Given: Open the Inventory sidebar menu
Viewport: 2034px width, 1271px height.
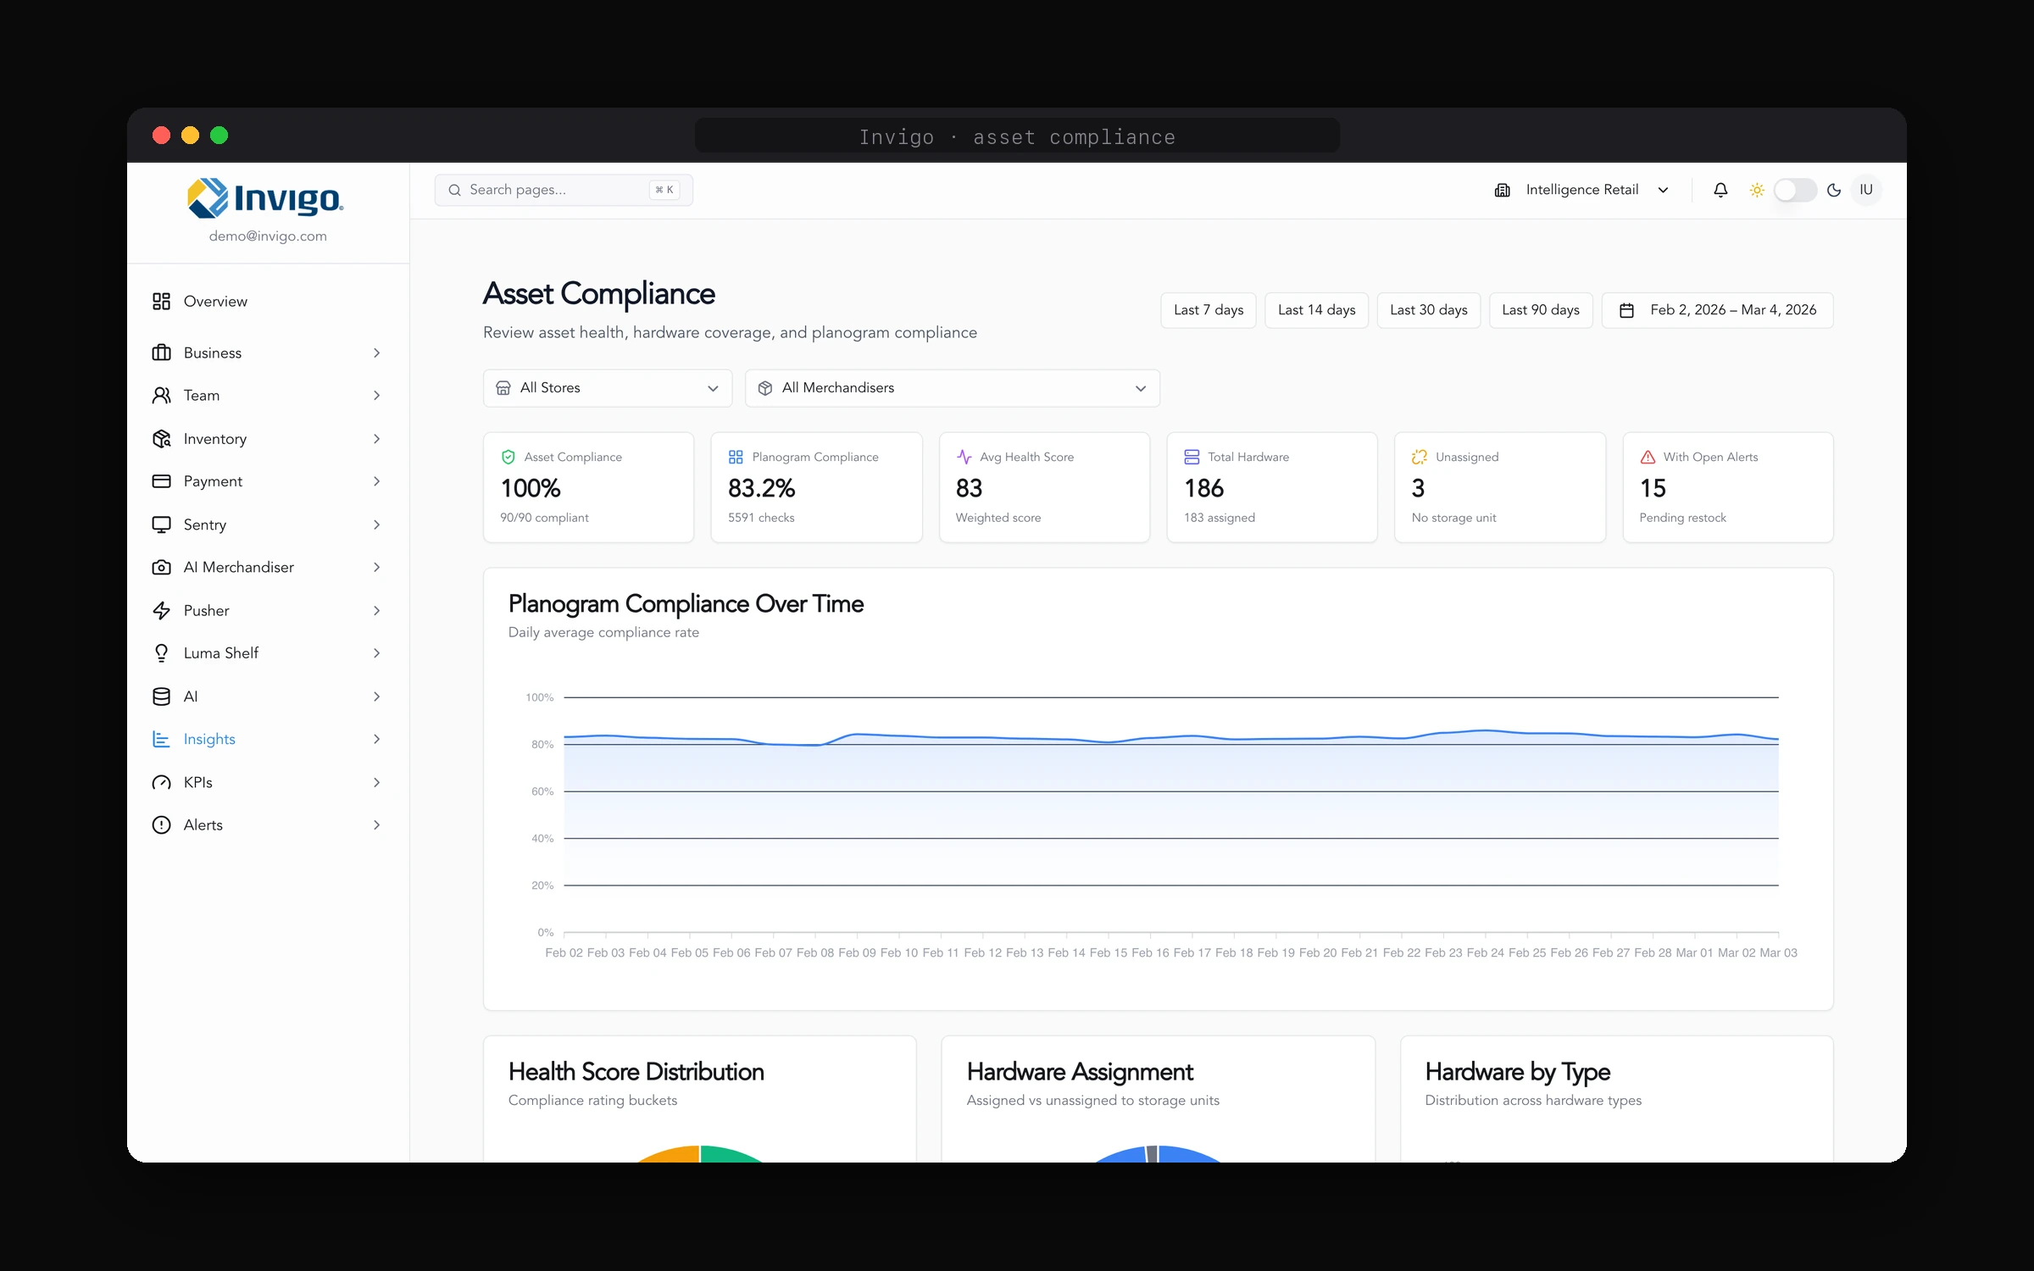Looking at the screenshot, I should point(268,439).
